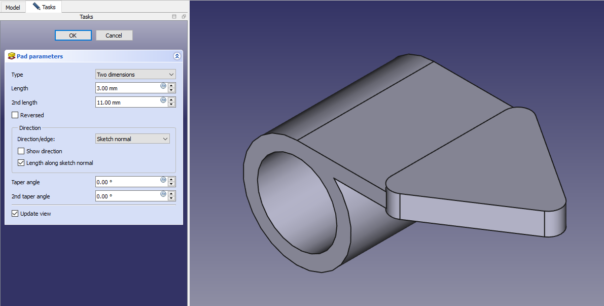Enable the Reversed checkbox
The width and height of the screenshot is (604, 306).
(x=15, y=115)
